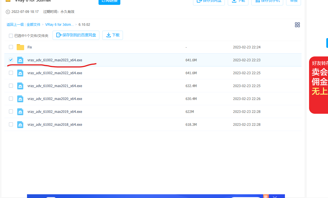Screen dimensions: 328x198
Task: Click file icon of vray_adv_61002_max2021_x64.exe
Action: [20, 86]
